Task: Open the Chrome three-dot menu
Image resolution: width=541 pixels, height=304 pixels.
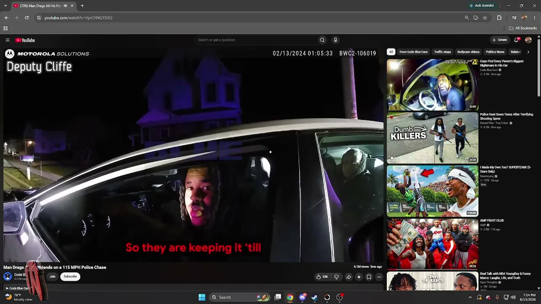Action: click(535, 18)
